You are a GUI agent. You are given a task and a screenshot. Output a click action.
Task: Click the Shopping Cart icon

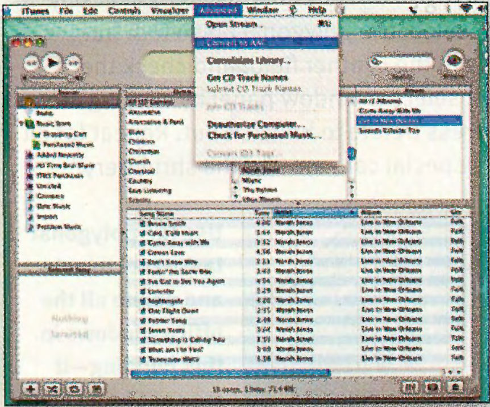[37, 134]
